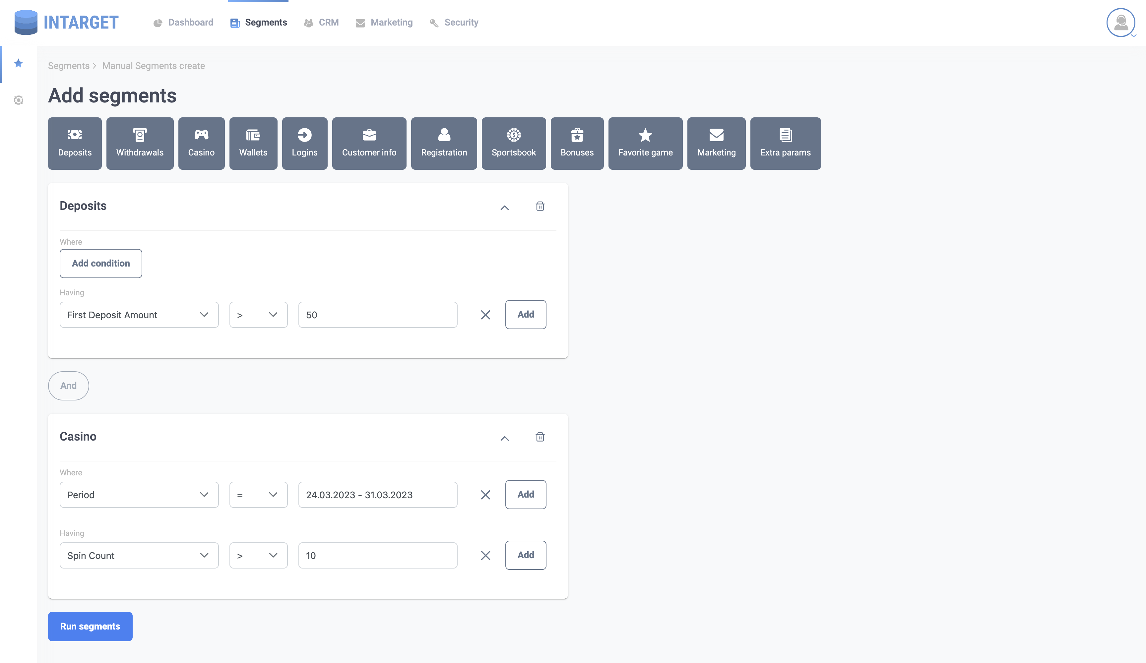Click Add next to Spin Count

[x=526, y=555]
